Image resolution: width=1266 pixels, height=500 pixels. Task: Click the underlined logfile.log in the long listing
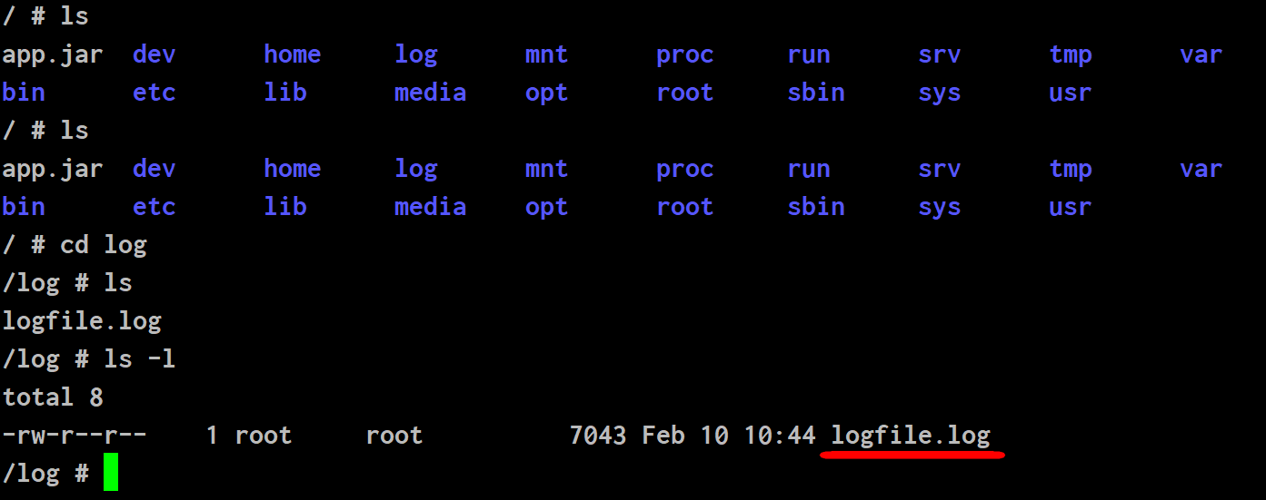pos(911,436)
